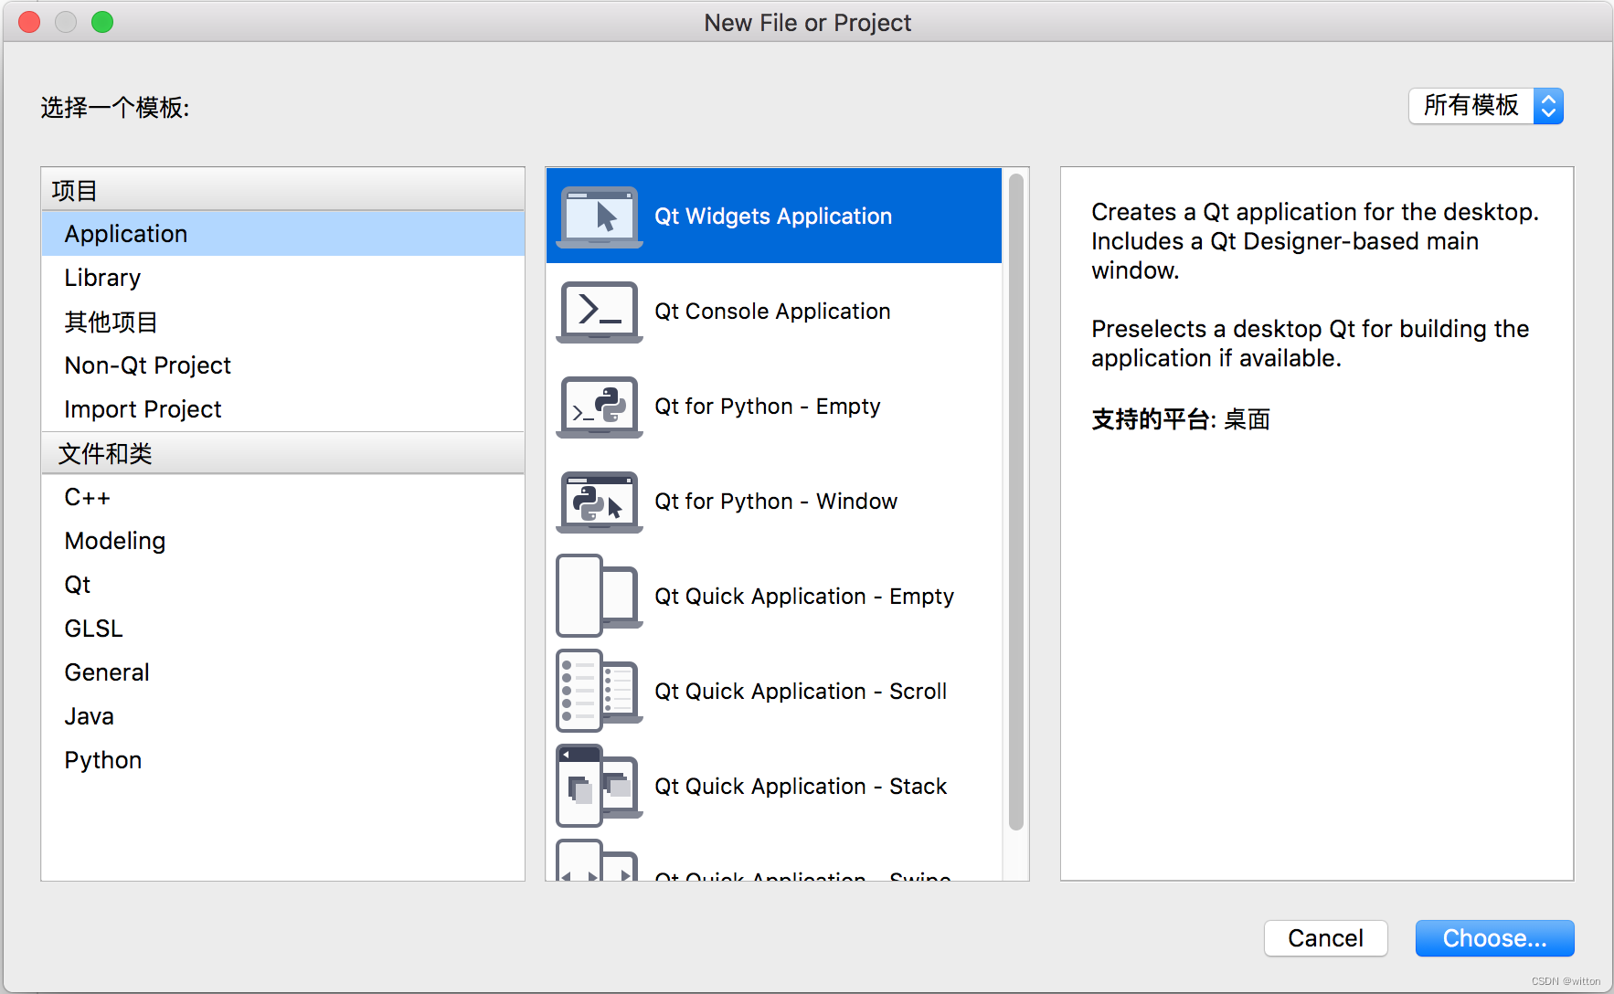The height and width of the screenshot is (994, 1614).
Task: Click the Qt Widgets Application template icon
Action: tap(599, 217)
